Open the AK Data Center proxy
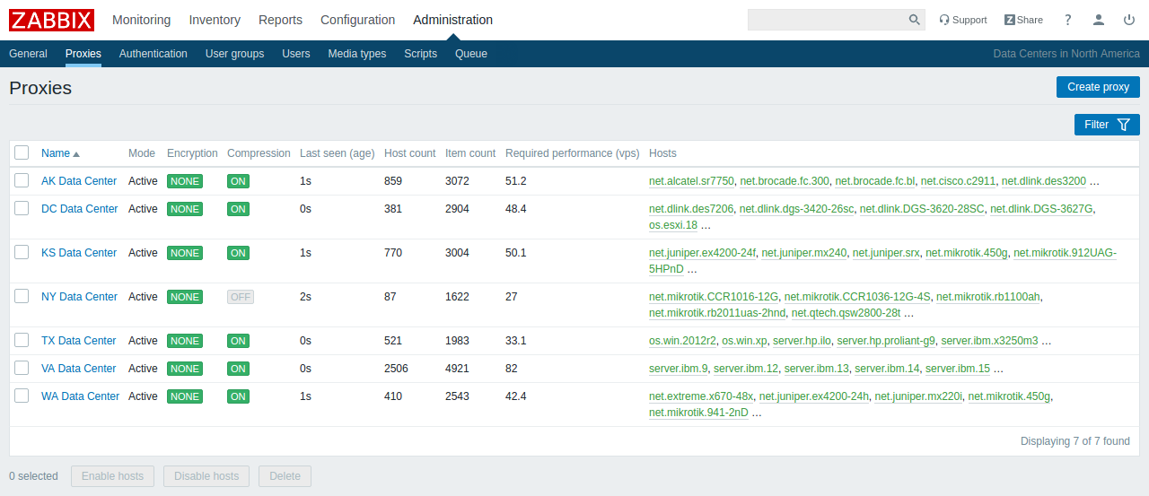The height and width of the screenshot is (496, 1149). pyautogui.click(x=79, y=181)
